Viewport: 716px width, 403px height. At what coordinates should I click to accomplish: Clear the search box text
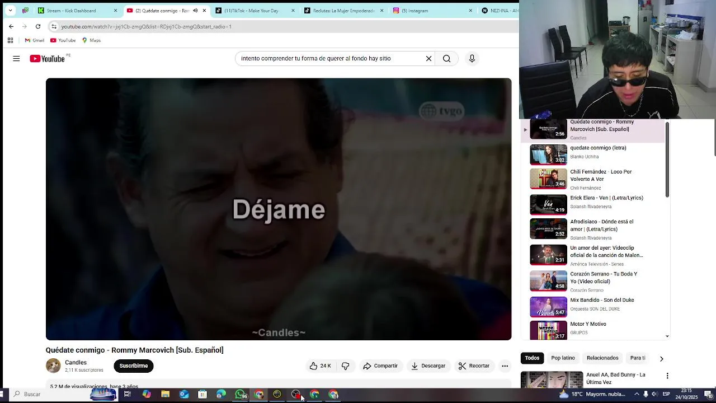pos(428,58)
